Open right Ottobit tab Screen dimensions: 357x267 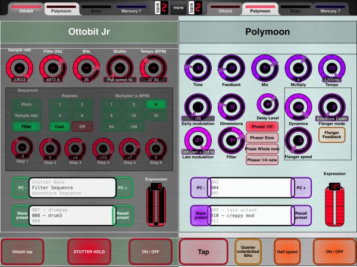coord(225,9)
